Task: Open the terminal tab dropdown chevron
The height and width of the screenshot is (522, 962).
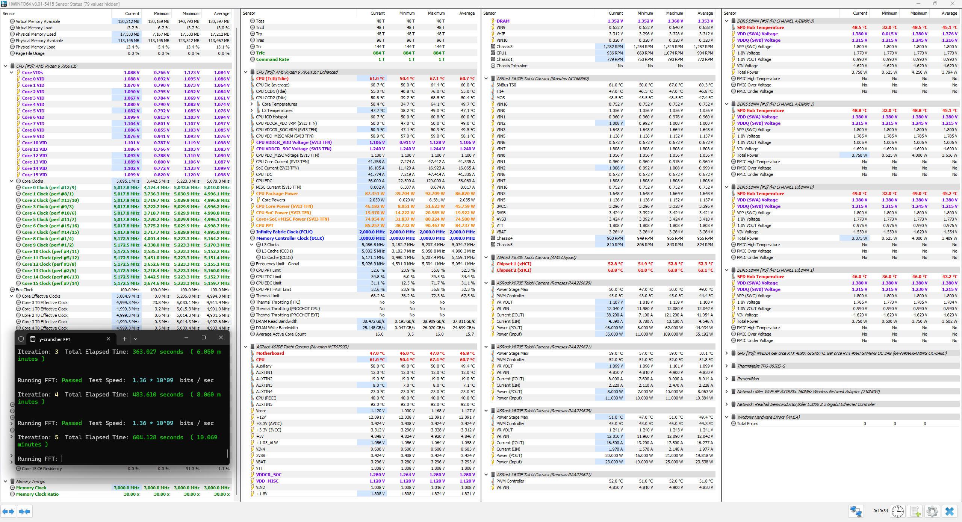Action: point(136,339)
